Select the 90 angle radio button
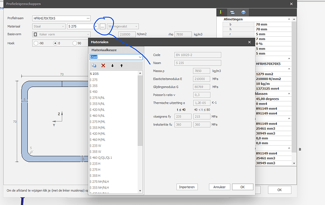The width and height of the screenshot is (325, 205). [x=74, y=43]
